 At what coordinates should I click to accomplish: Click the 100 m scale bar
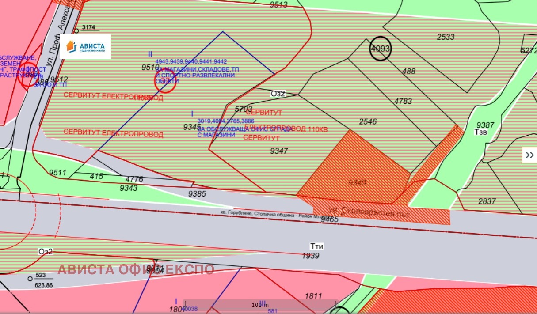coord(259,305)
